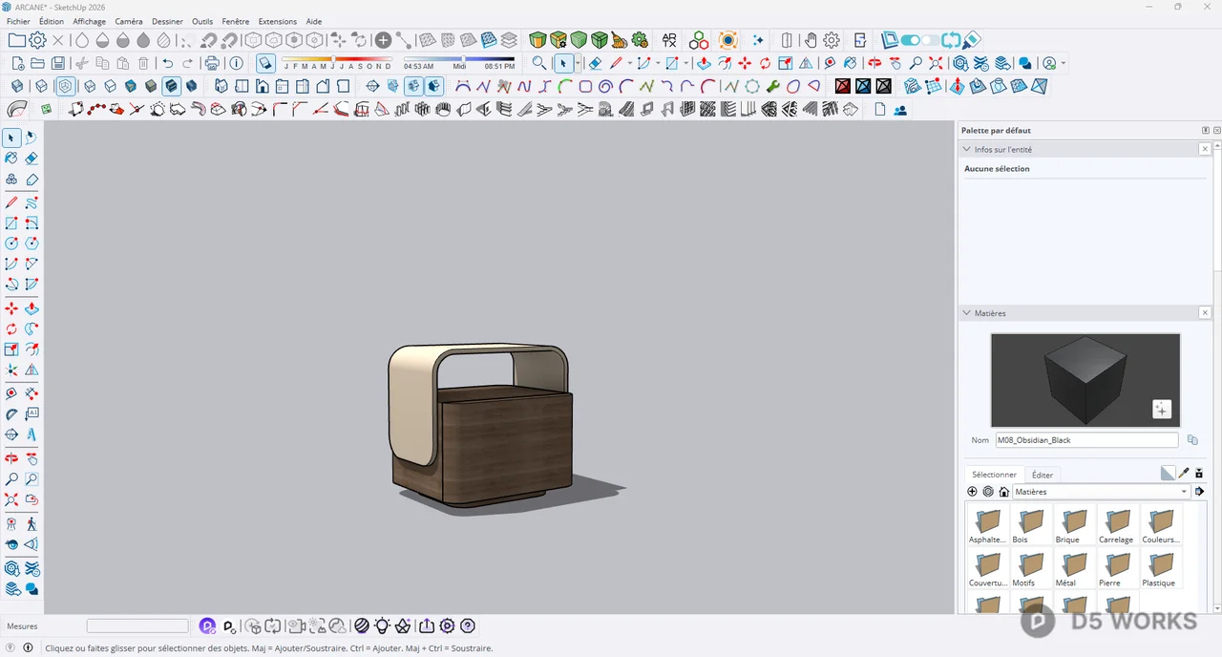Select the Paint Bucket tool in left toolbar

tap(11, 159)
